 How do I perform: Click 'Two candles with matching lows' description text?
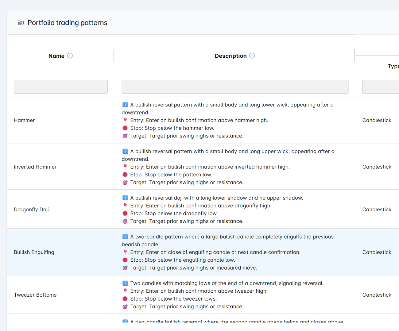pos(227,283)
